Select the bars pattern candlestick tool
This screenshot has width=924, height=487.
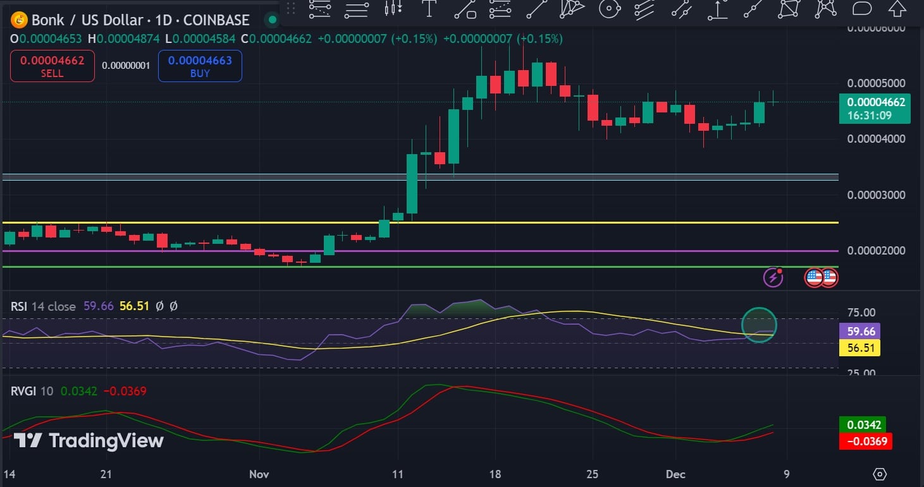pos(393,8)
